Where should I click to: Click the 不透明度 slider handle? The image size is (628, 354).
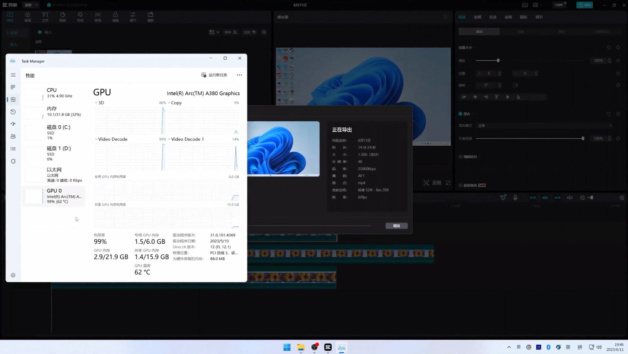click(x=583, y=139)
